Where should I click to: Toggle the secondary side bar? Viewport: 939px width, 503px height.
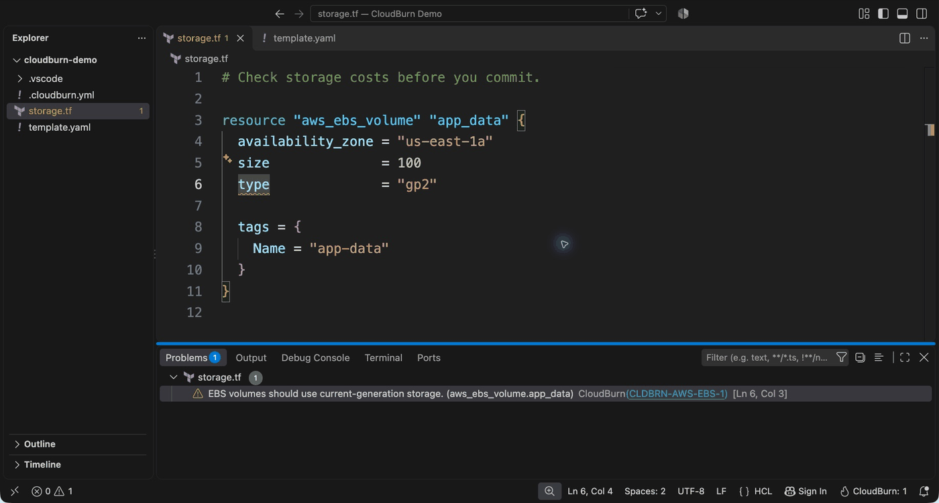pyautogui.click(x=922, y=13)
